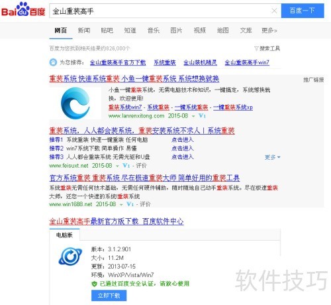Expand dropdown arrow beside win1688.net date
The height and width of the screenshot is (305, 331).
coord(121,205)
